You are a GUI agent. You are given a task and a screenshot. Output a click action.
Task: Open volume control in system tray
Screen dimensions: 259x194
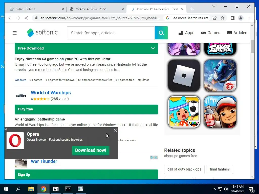[x=226, y=189]
